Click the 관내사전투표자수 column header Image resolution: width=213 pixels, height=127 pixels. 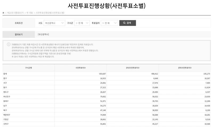(133, 68)
